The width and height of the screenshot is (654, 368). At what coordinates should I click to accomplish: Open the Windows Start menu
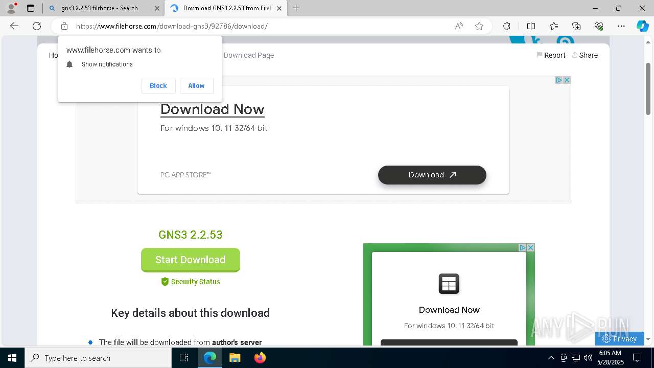[12, 358]
